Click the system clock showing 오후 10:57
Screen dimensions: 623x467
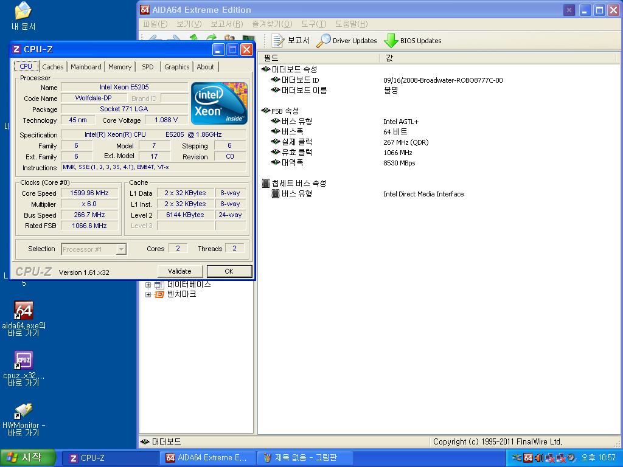pyautogui.click(x=598, y=458)
